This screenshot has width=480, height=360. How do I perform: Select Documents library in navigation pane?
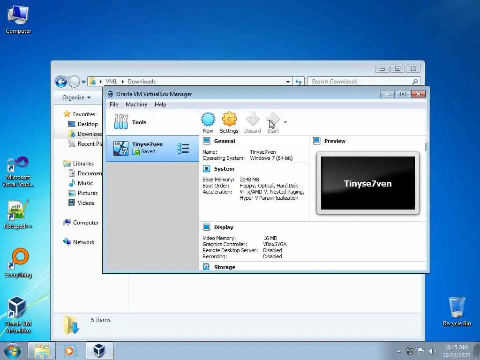pyautogui.click(x=85, y=173)
